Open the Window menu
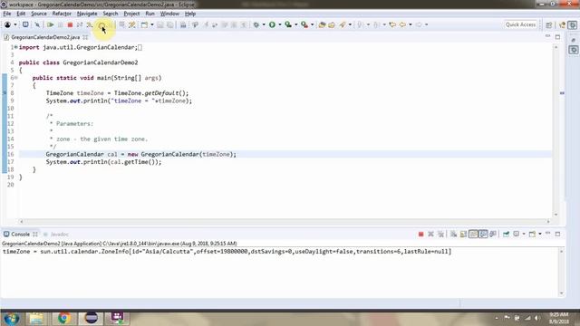 coord(169,14)
